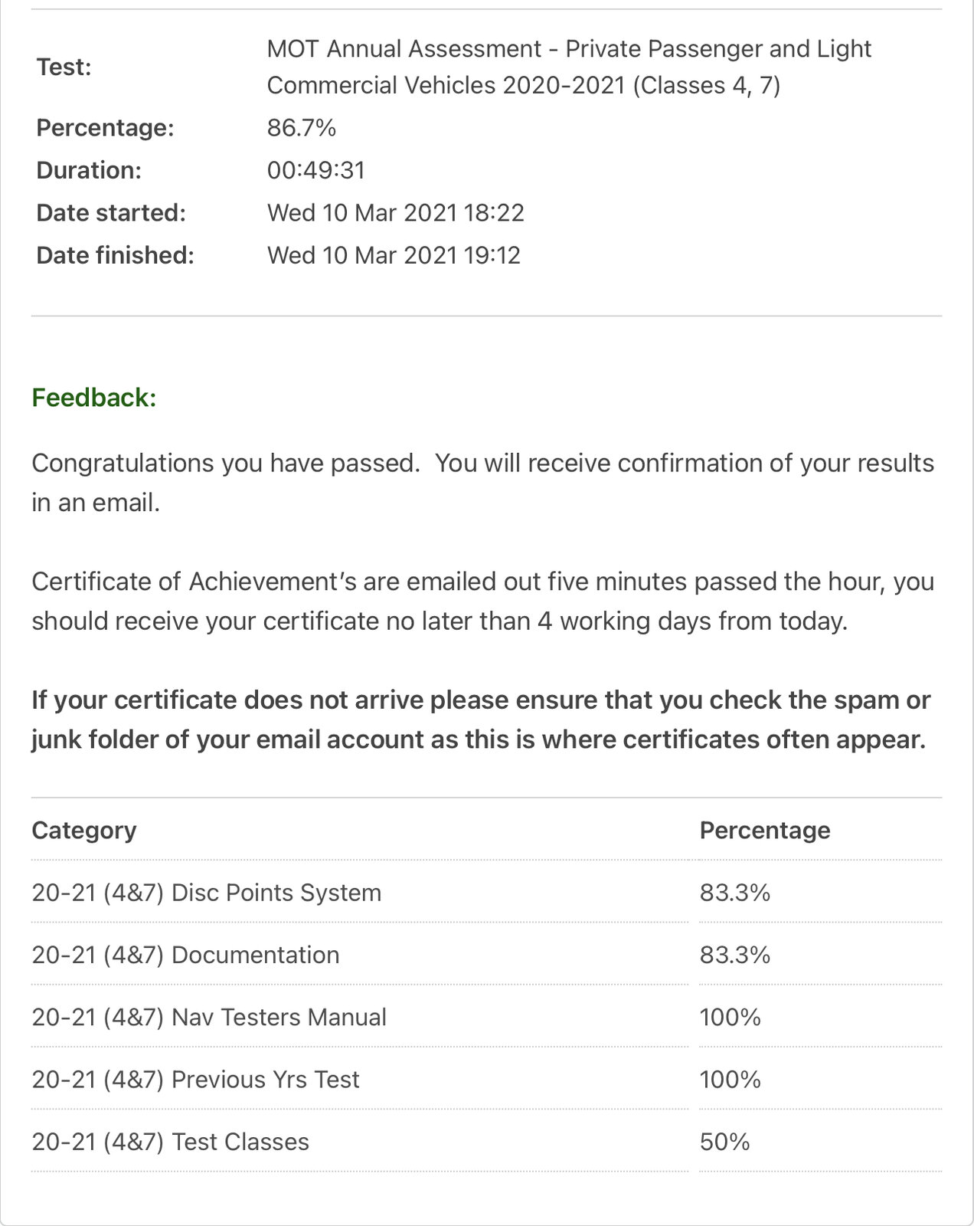This screenshot has height=1226, width=974.
Task: Click the Certificate of Achievement paragraph
Action: coord(482,601)
